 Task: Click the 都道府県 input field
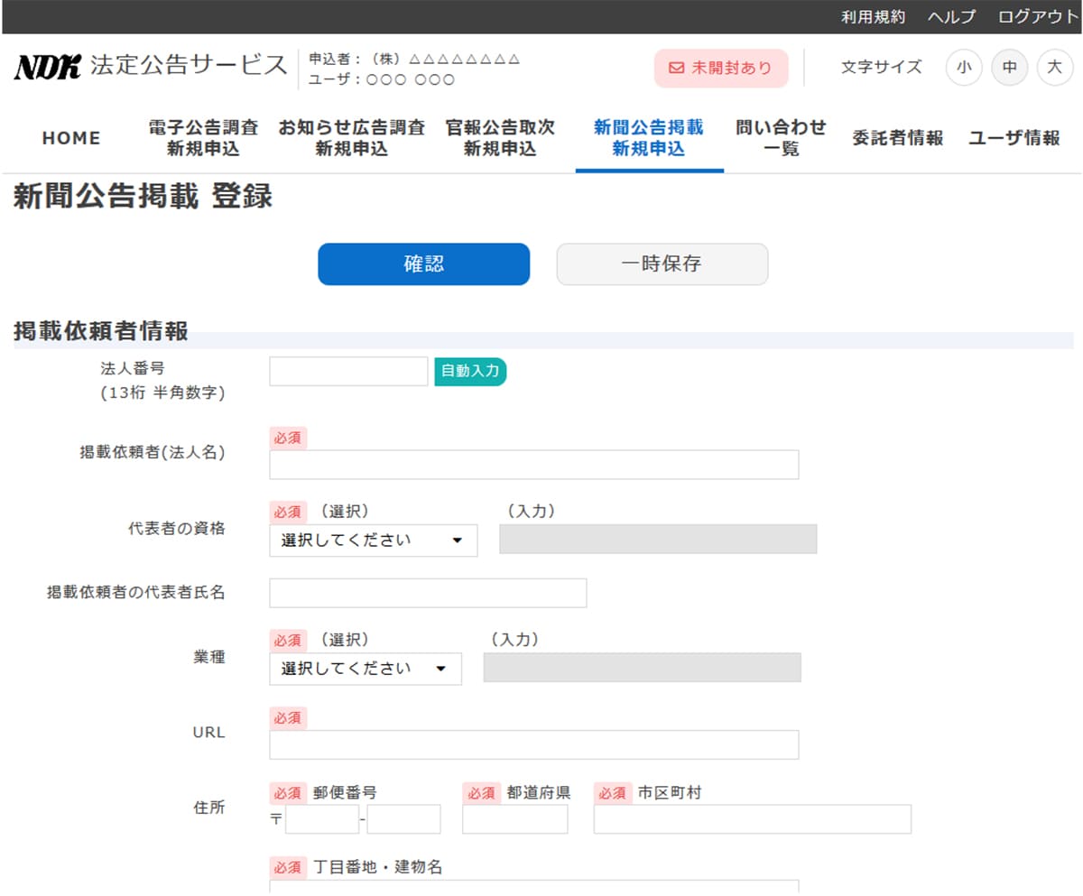coord(514,819)
